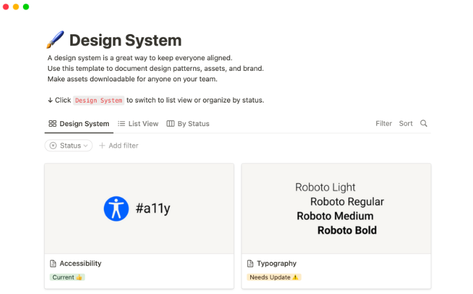Viewport: 473px width, 294px height.
Task: Click the gallery grid icon on Design System tab
Action: pos(52,124)
